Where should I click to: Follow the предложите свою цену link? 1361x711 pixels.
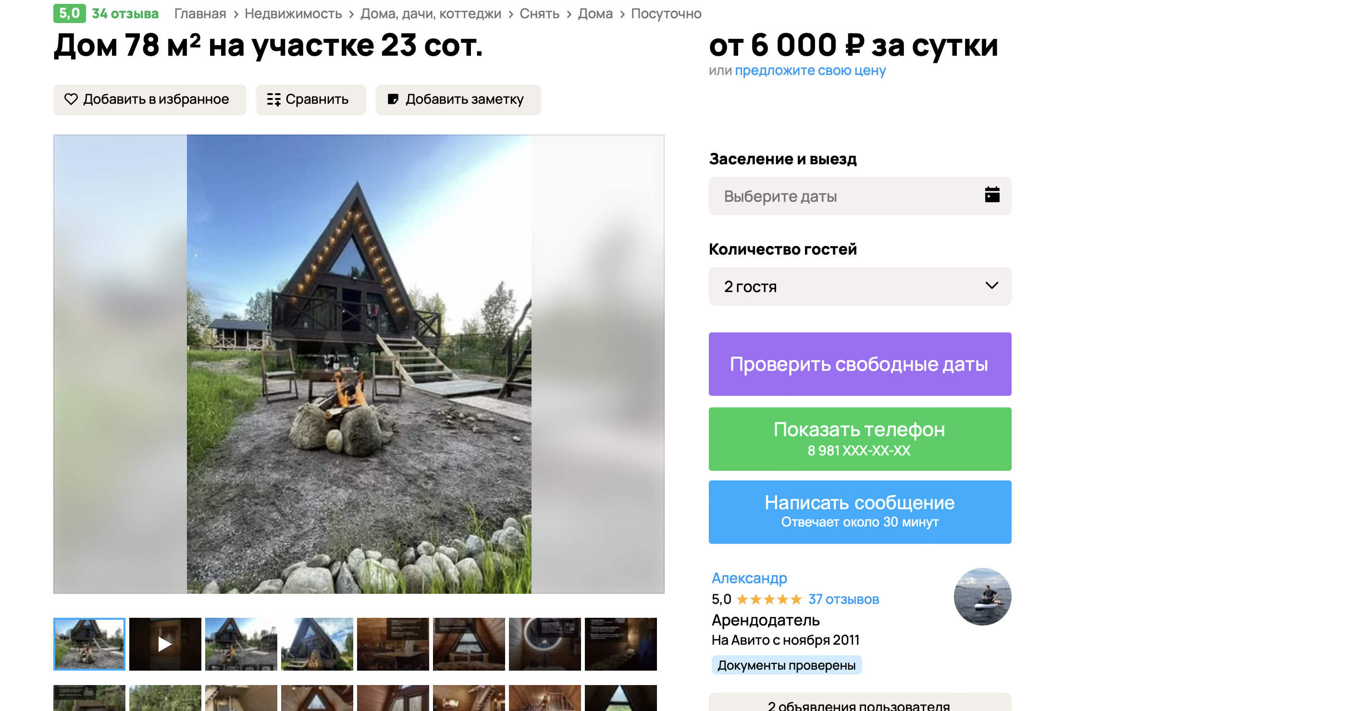coord(810,70)
